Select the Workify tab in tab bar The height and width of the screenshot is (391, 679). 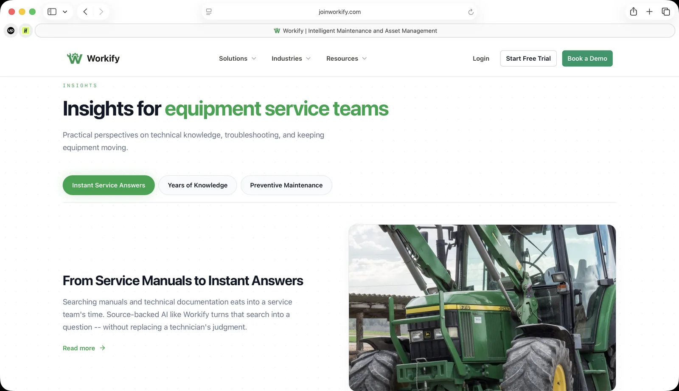tap(355, 31)
